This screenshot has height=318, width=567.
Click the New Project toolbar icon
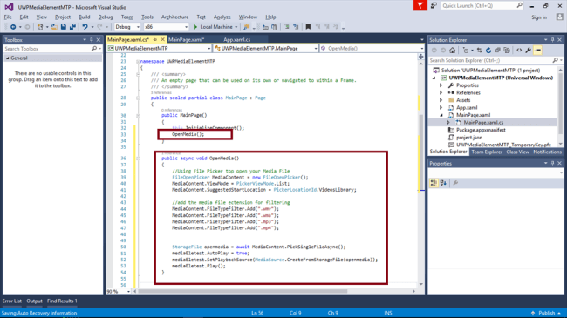click(40, 27)
